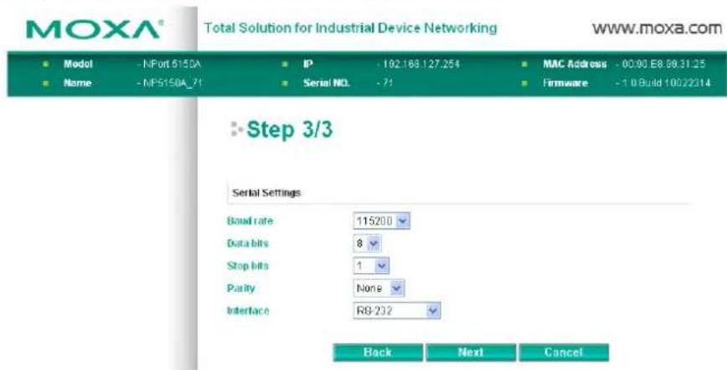Click the MAC Address label in header
This screenshot has height=370, width=727.
[x=575, y=64]
